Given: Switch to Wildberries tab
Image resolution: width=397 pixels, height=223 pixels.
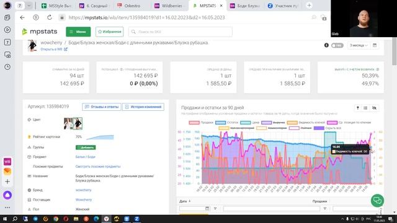Looking at the screenshot, I should (169, 6).
